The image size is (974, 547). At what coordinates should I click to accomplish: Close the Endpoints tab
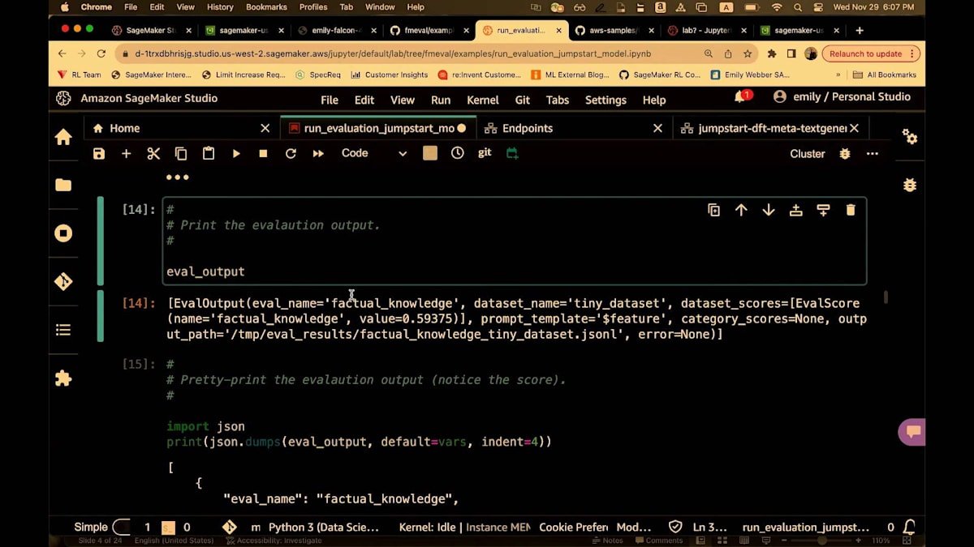658,128
